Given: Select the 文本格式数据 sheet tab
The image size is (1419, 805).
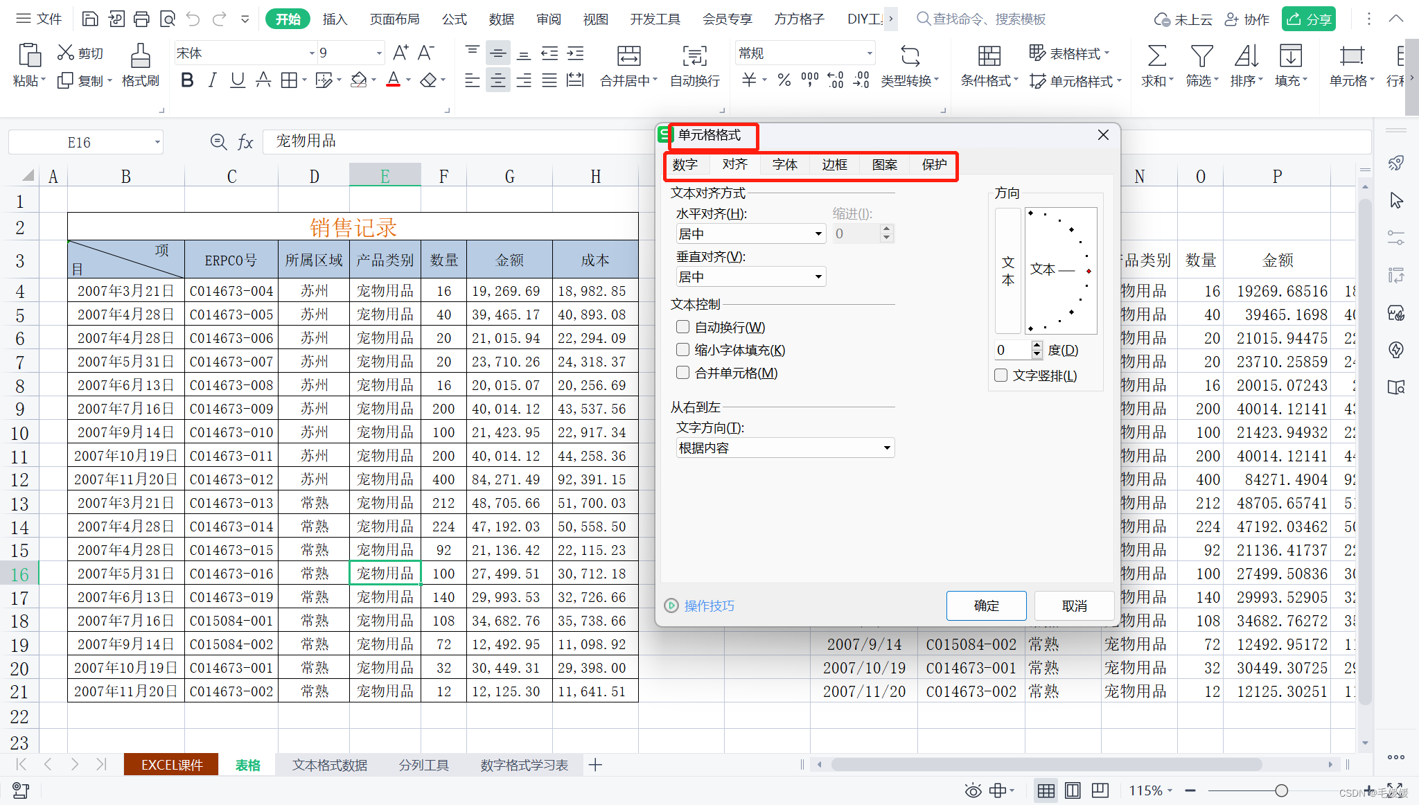Looking at the screenshot, I should [330, 765].
